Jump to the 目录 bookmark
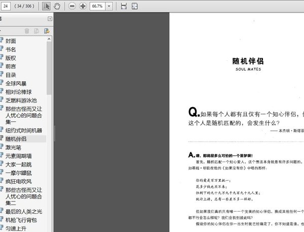 coord(11,75)
